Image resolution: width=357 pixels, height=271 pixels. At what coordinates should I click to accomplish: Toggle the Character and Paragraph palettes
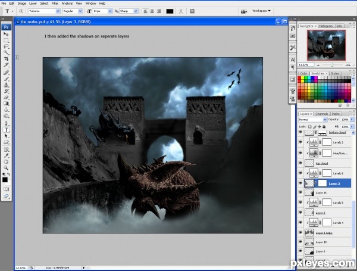click(x=192, y=11)
